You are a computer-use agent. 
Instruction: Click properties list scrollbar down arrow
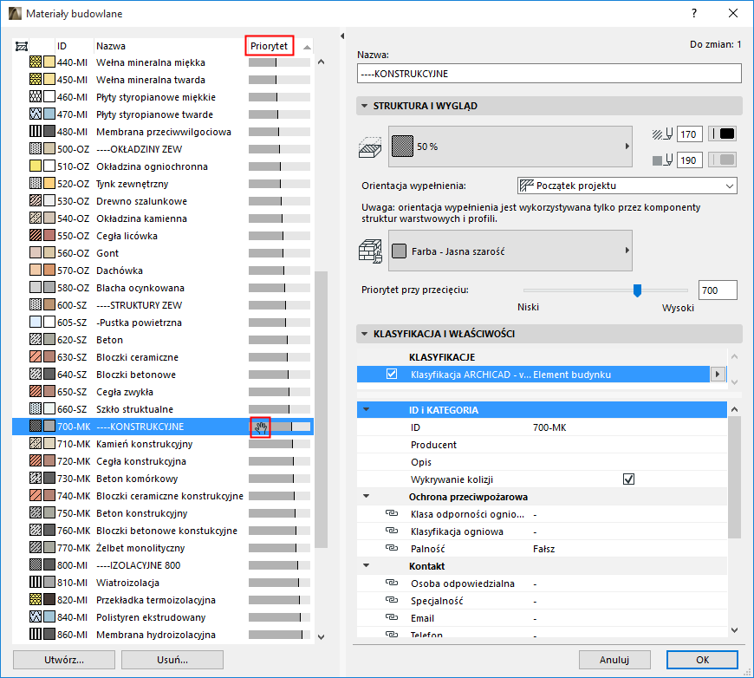(x=734, y=629)
